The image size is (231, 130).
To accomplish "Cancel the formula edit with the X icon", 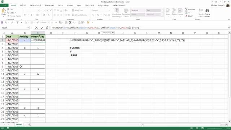I will [36, 28].
